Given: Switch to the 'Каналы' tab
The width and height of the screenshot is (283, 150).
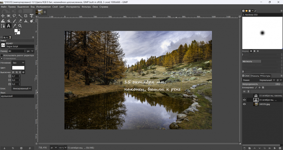Looking at the screenshot, I should tap(255, 76).
